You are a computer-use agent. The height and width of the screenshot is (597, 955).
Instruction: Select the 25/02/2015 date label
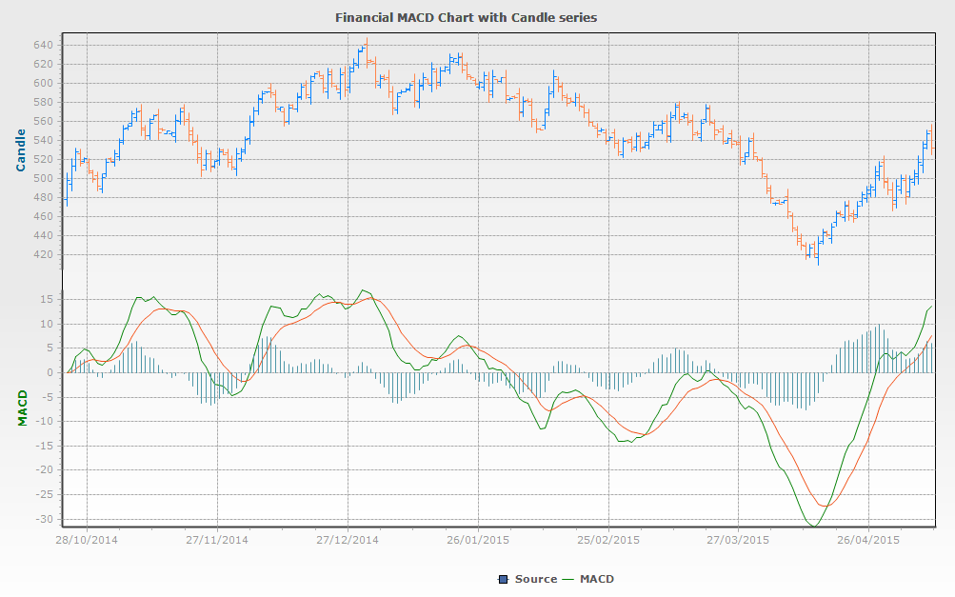tap(607, 540)
